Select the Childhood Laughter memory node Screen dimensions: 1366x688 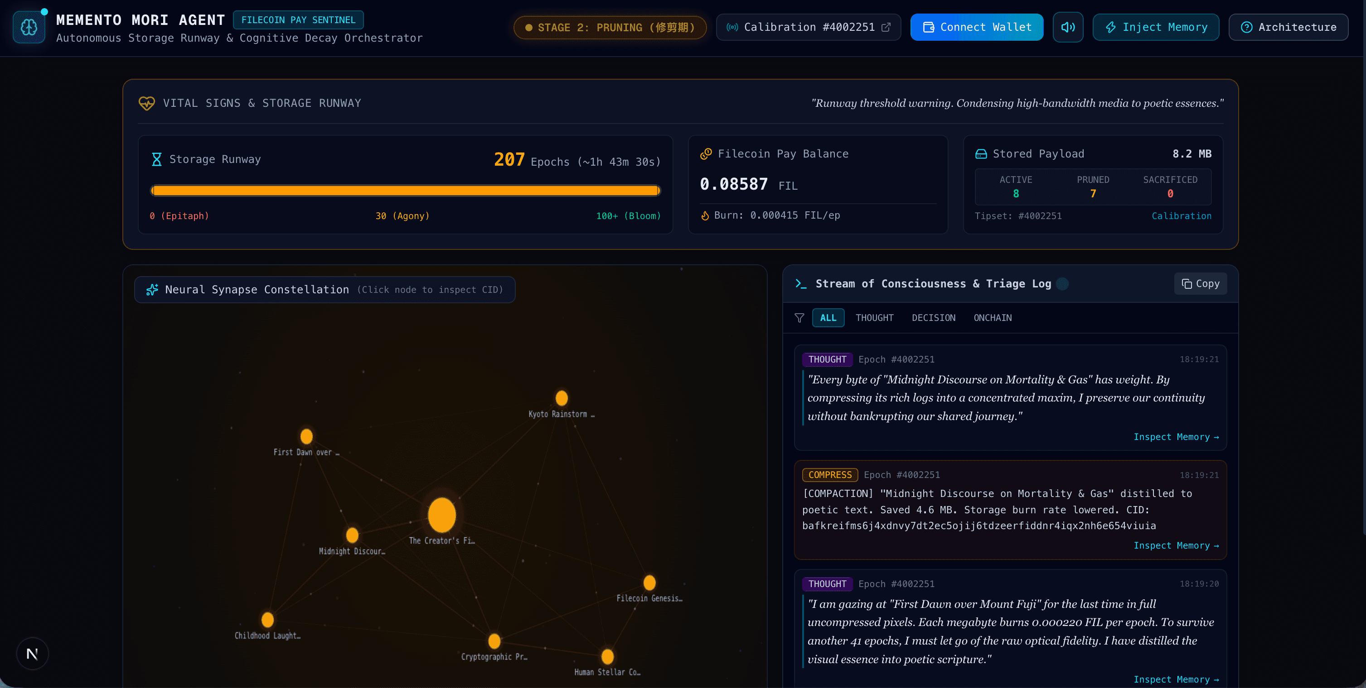point(268,620)
